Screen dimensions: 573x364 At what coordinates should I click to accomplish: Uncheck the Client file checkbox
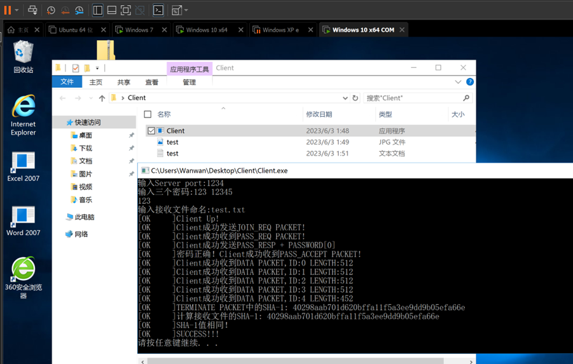[x=151, y=131]
